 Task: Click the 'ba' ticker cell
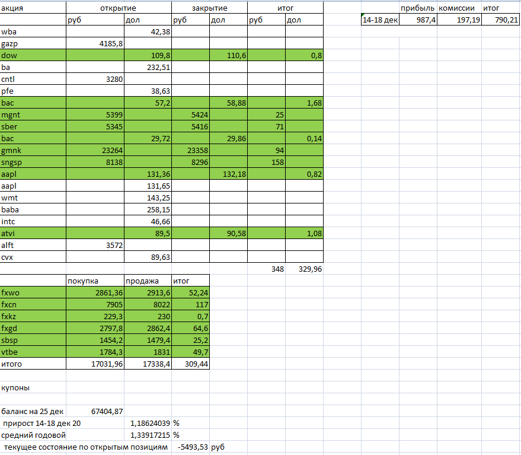coord(33,67)
